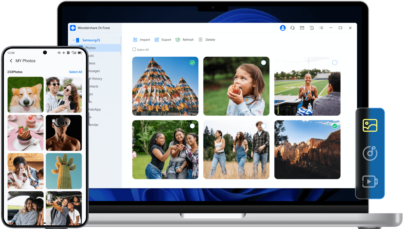Open the three friends heart-hands thumbnail
This screenshot has height=229, width=403.
tap(165, 150)
